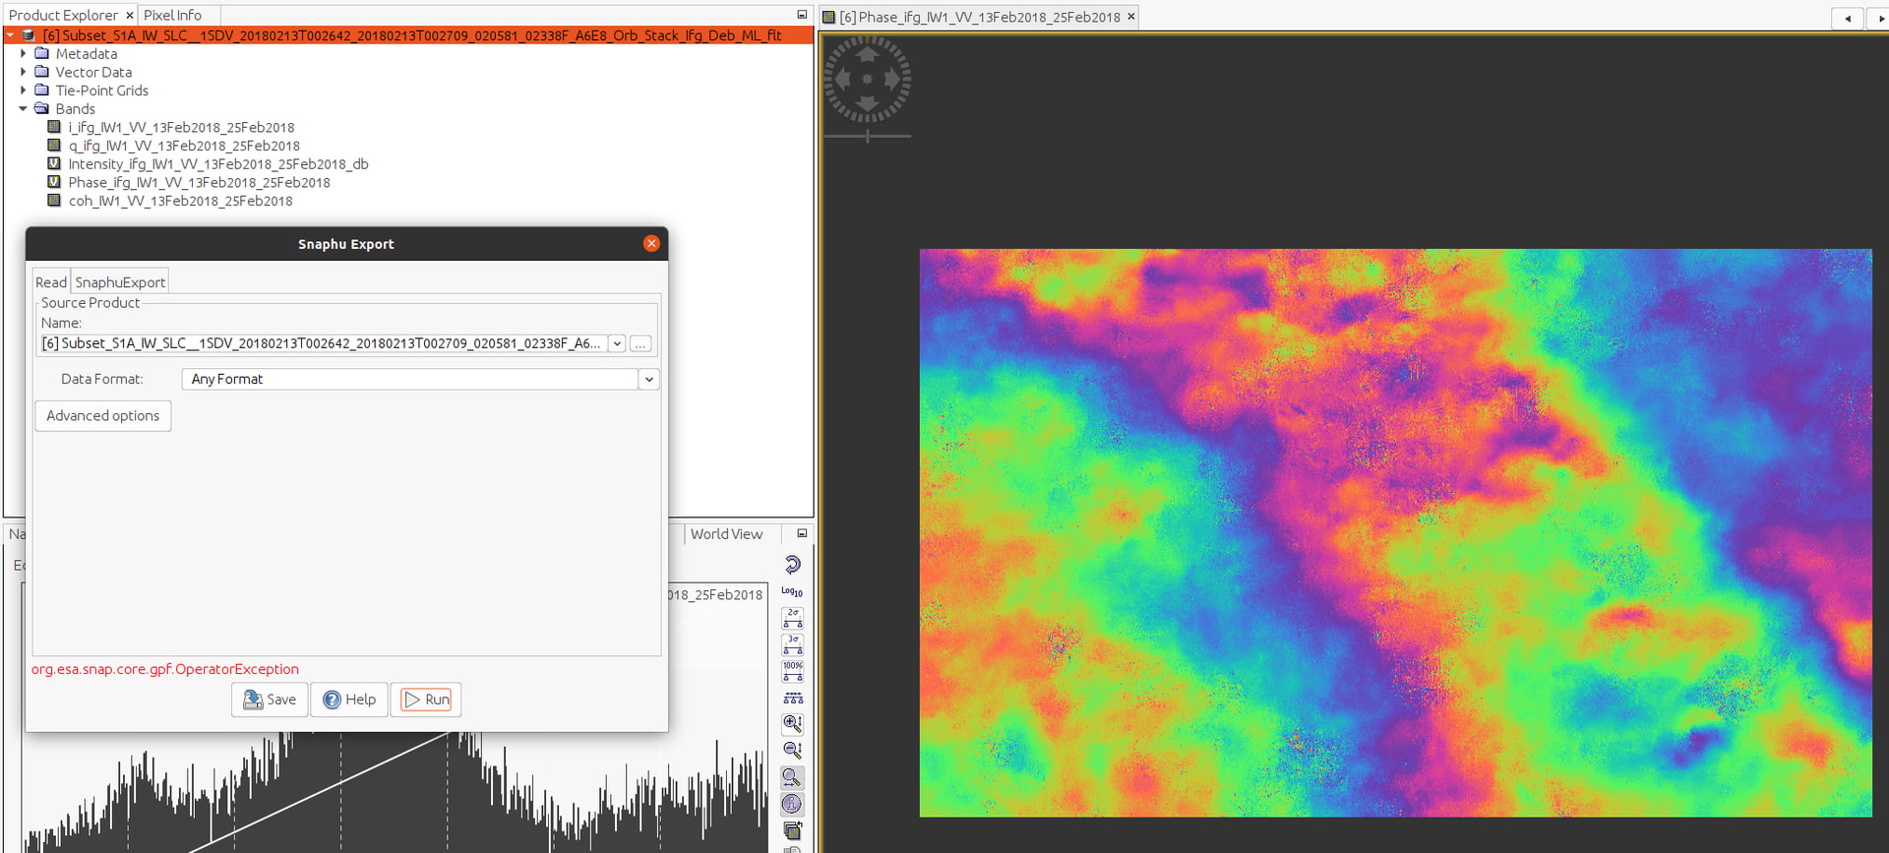Apply 3-sigma histogram stretch
The height and width of the screenshot is (853, 1889).
(792, 644)
